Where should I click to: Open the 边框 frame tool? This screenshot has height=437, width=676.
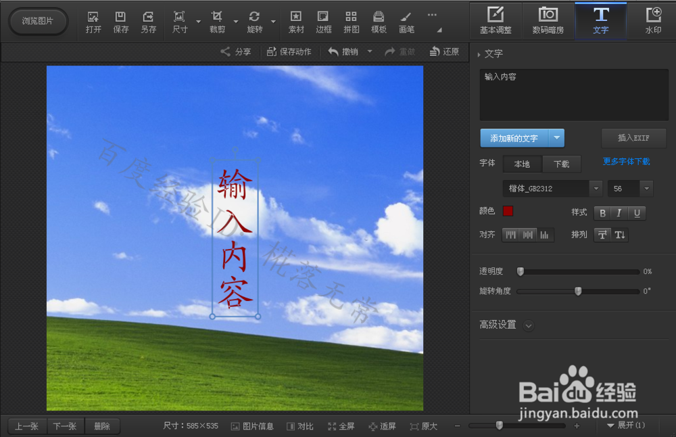(x=323, y=22)
